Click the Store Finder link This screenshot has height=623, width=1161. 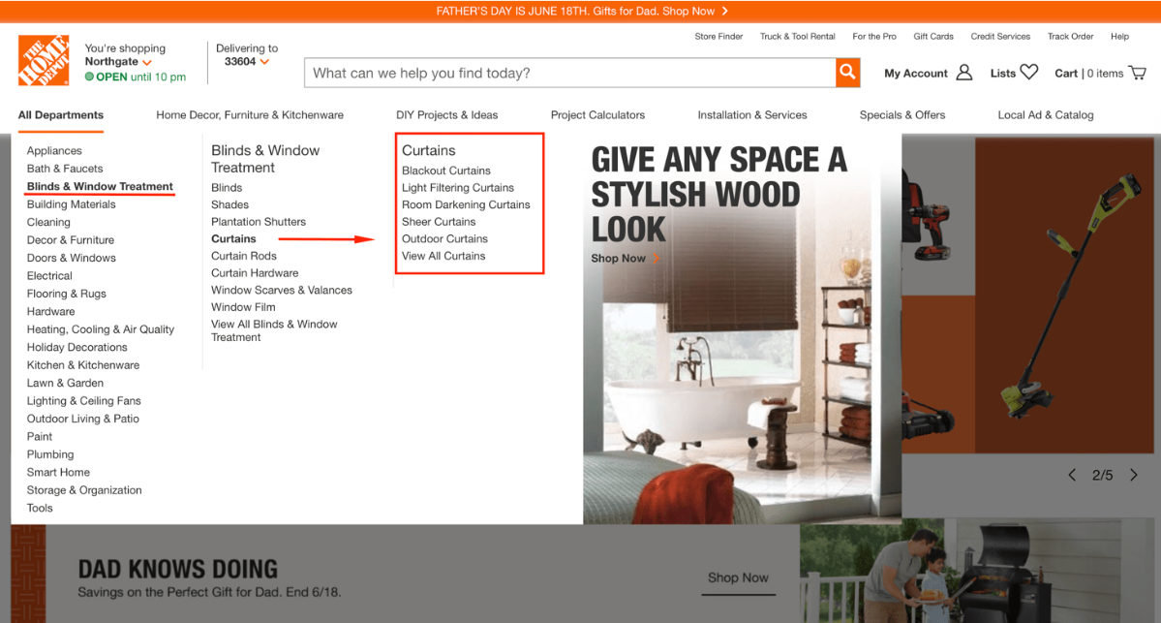718,36
